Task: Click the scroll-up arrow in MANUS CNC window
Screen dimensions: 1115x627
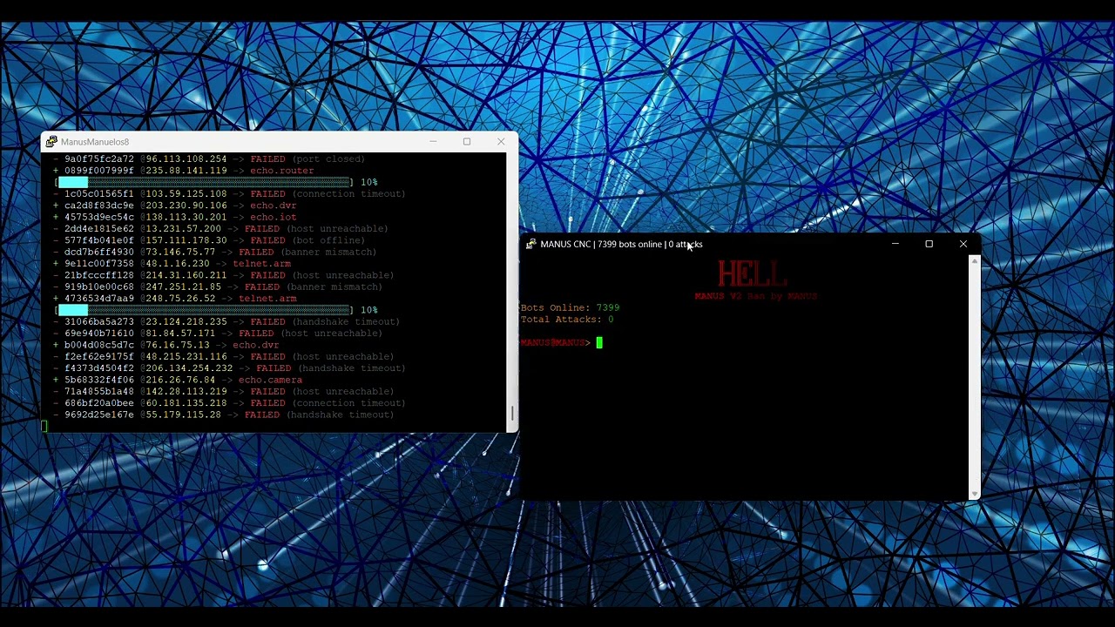Action: pyautogui.click(x=975, y=260)
